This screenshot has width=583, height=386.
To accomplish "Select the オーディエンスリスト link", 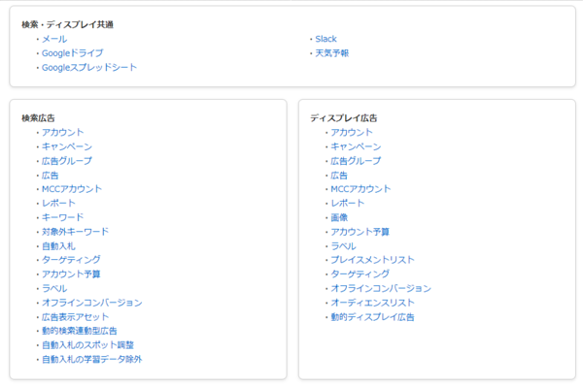I will [x=372, y=303].
